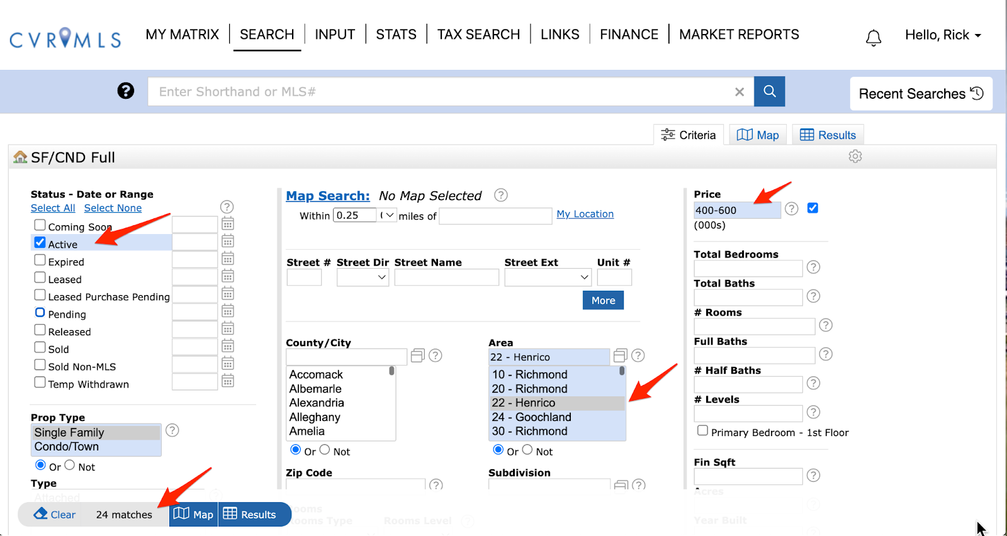1007x536 pixels.
Task: Enable Primary Bedroom - 1st Floor checkbox
Action: pyautogui.click(x=703, y=431)
